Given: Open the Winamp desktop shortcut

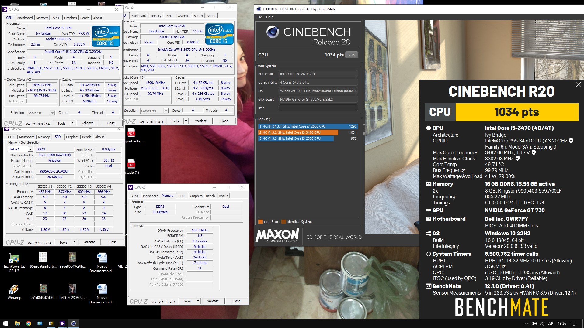Looking at the screenshot, I should coord(14,292).
